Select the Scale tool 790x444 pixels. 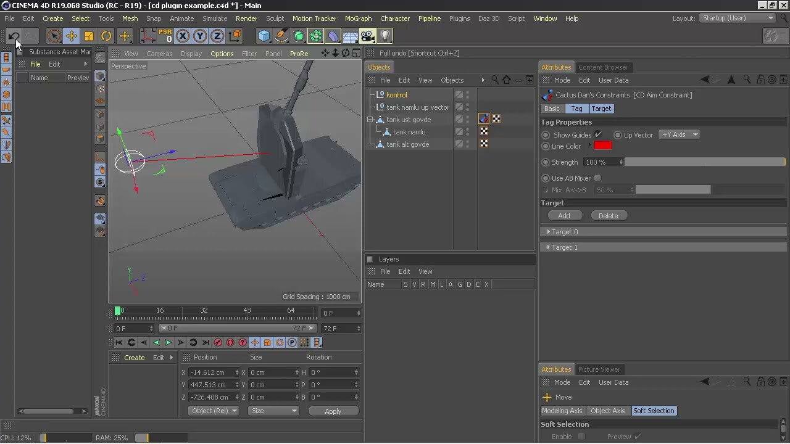[88, 36]
